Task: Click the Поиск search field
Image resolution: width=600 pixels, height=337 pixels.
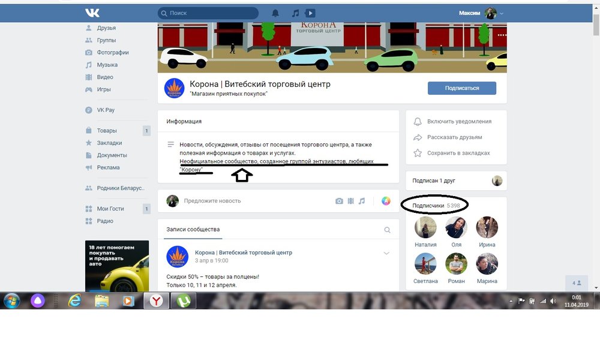Action: pos(210,13)
